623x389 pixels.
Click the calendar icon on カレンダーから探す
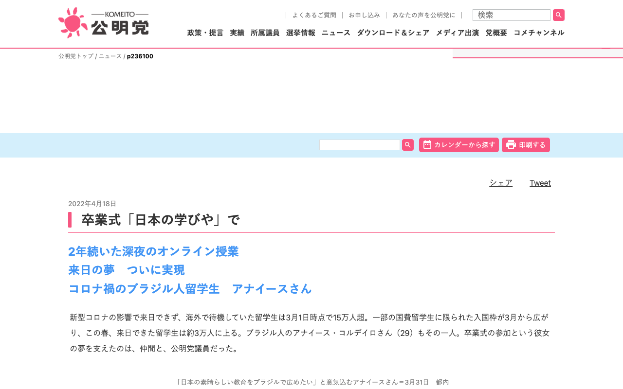[427, 144]
